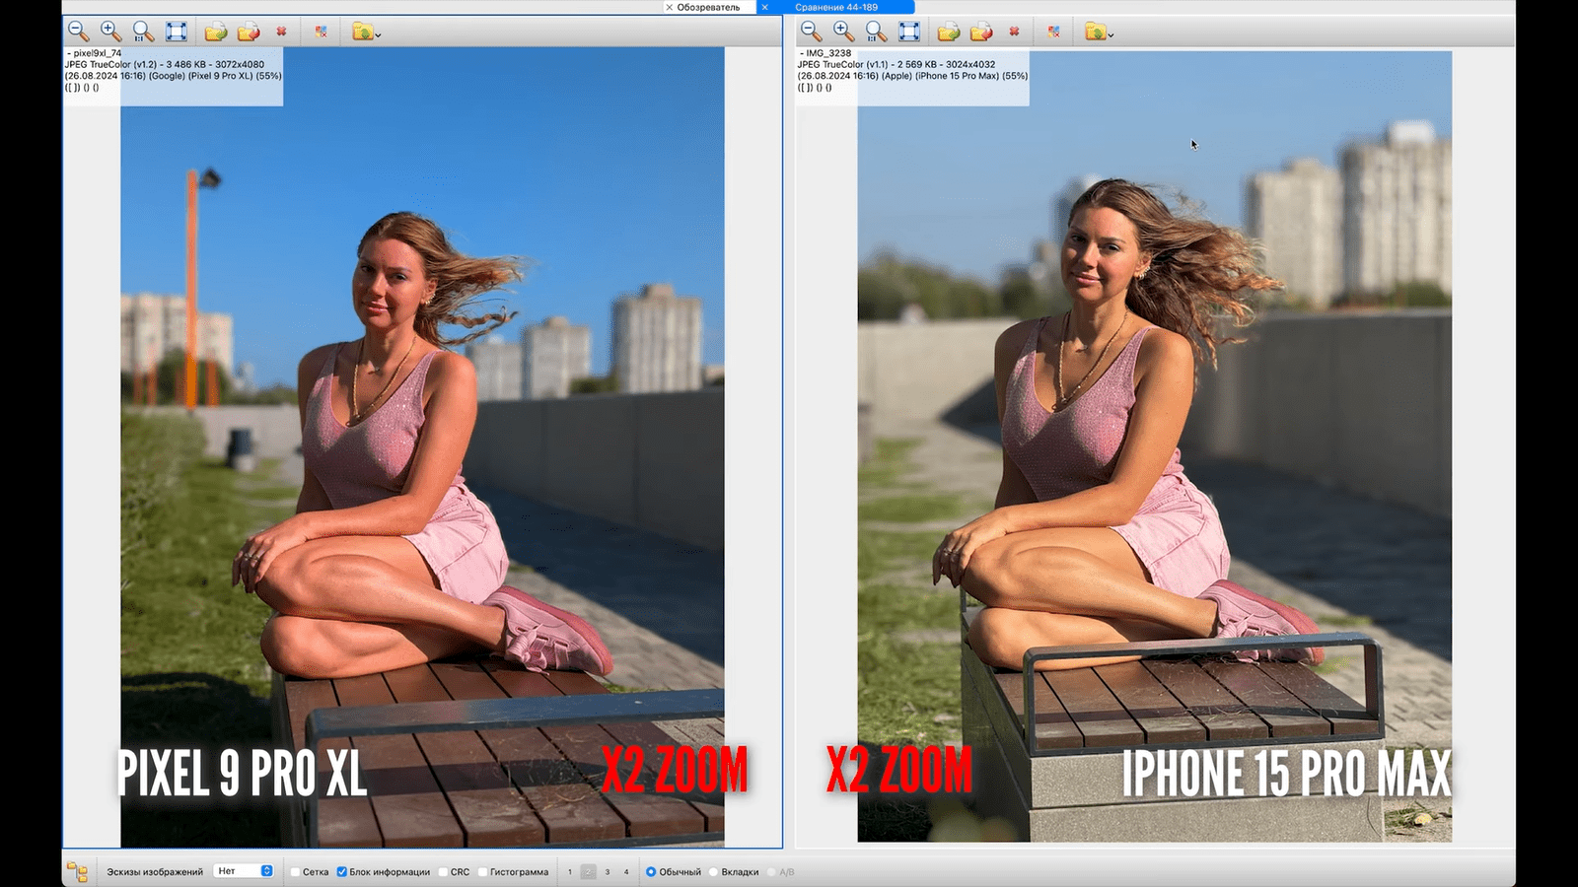1578x887 pixels.
Task: Uncheck the Блок информации checkbox
Action: (342, 872)
